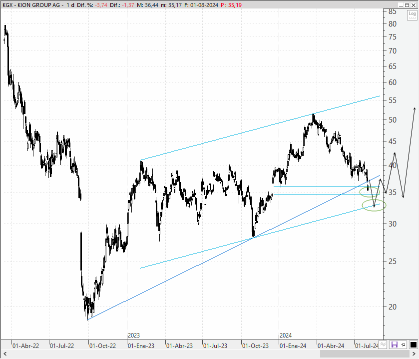The height and width of the screenshot is (359, 419).
Task: Click the double-chevron expand icon near date axis
Action: tap(383, 344)
